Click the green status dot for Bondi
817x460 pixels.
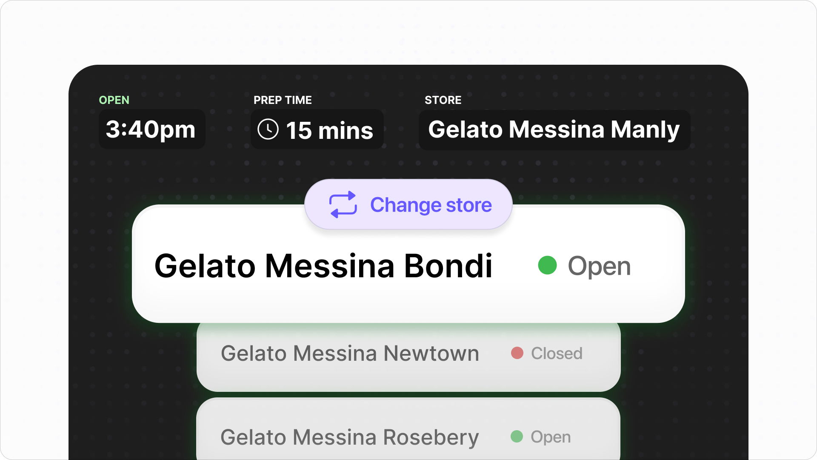[x=547, y=265]
